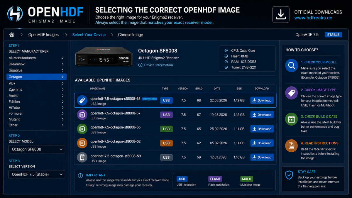Click the gray chip icon for build 59
This screenshot has width=352, height=198.
point(82,157)
